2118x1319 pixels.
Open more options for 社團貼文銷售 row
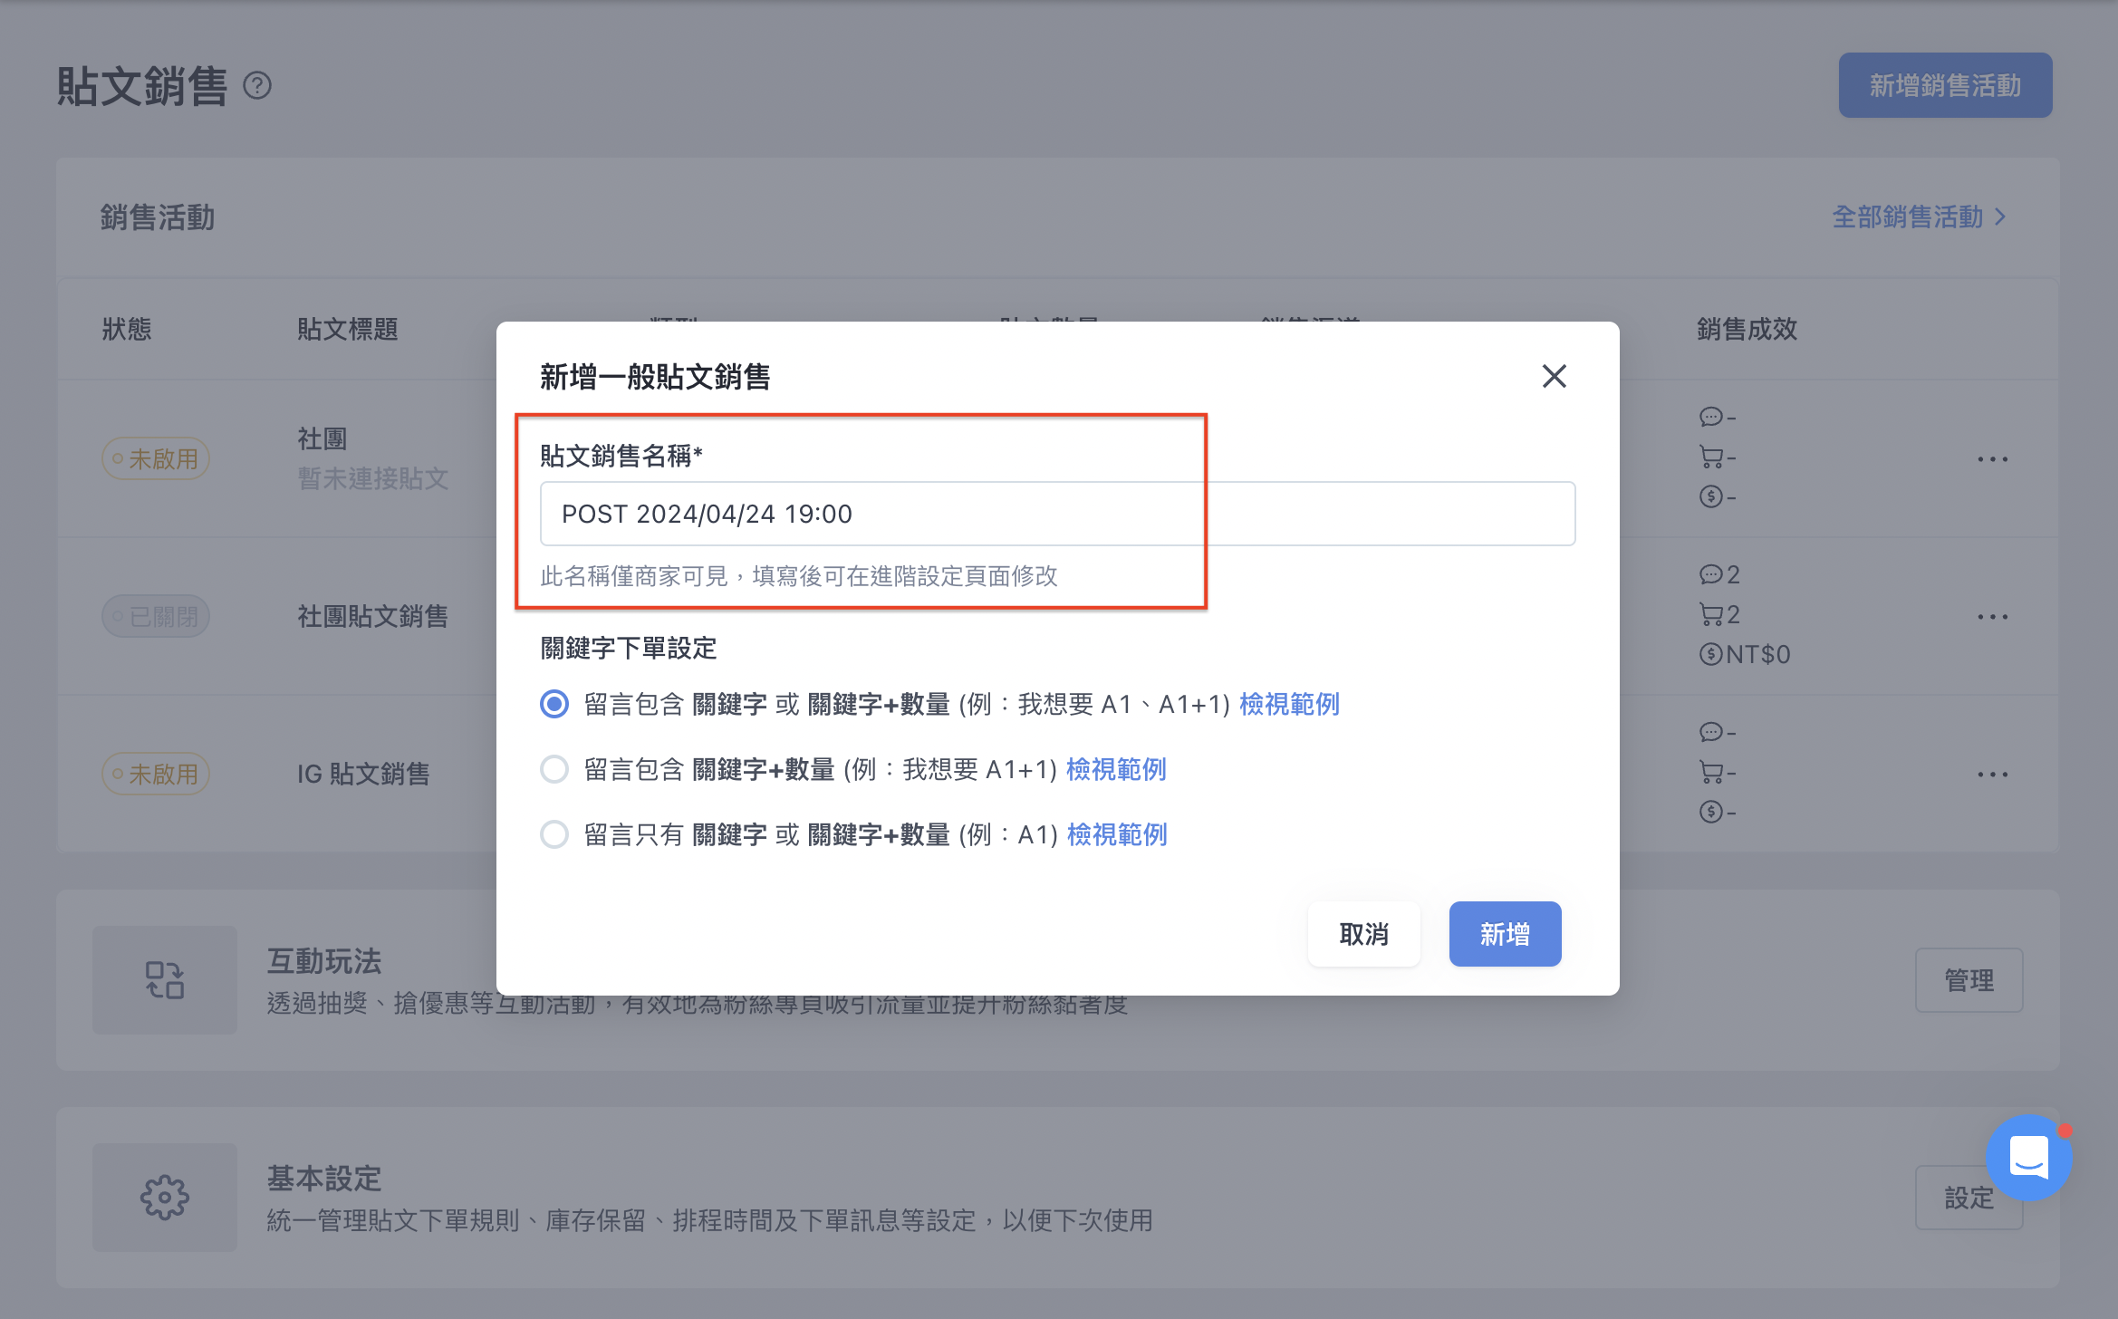click(1992, 617)
